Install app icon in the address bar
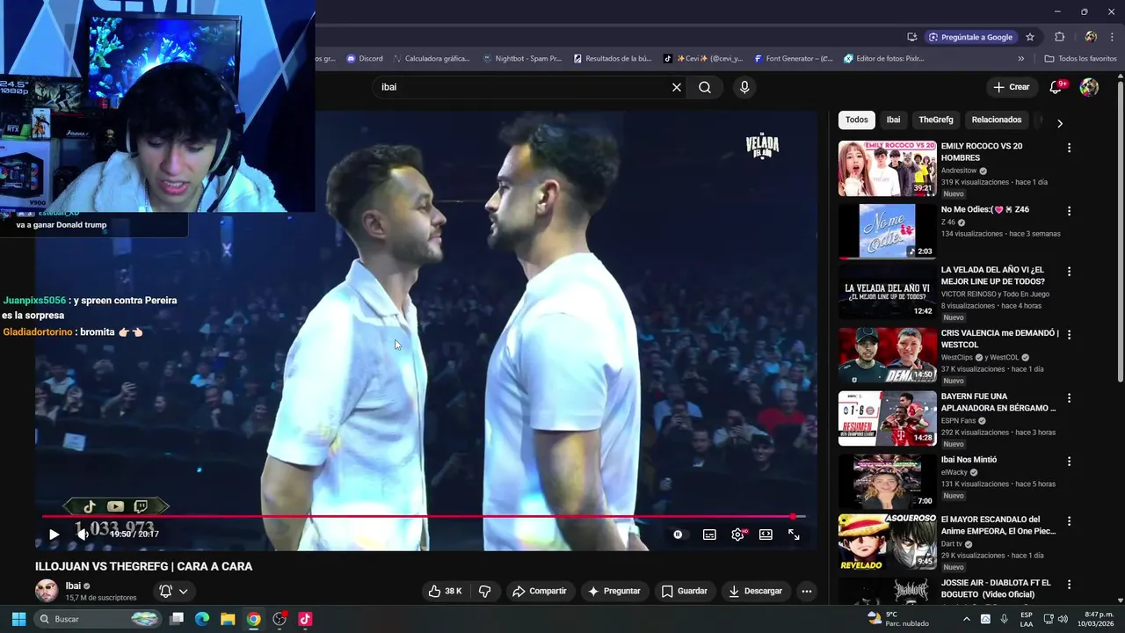This screenshot has height=633, width=1125. (x=912, y=37)
